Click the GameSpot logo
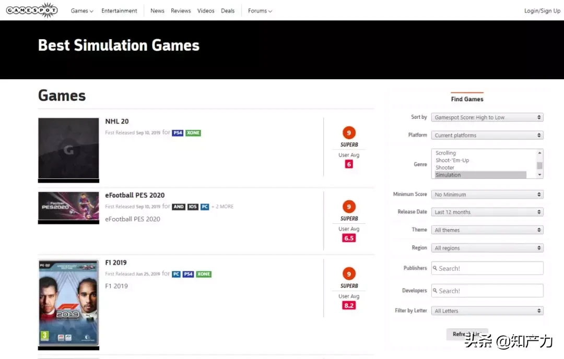The image size is (564, 359). click(x=32, y=10)
